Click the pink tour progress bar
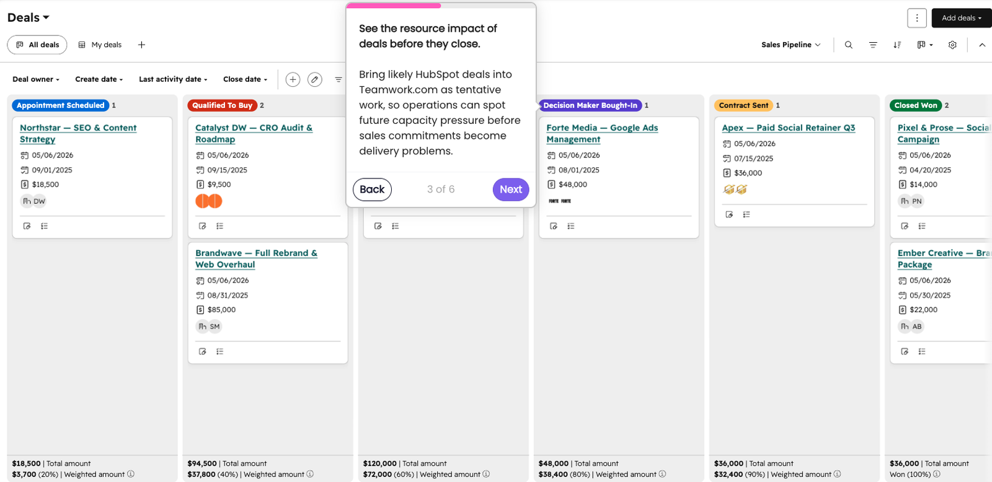This screenshot has width=992, height=482. (x=394, y=6)
